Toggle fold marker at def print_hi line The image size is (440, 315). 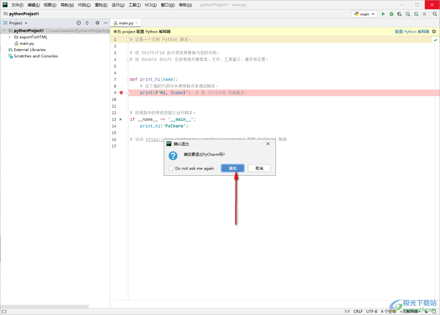(x=128, y=80)
